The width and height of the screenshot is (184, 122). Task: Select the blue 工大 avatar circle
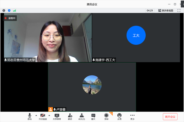(x=136, y=35)
